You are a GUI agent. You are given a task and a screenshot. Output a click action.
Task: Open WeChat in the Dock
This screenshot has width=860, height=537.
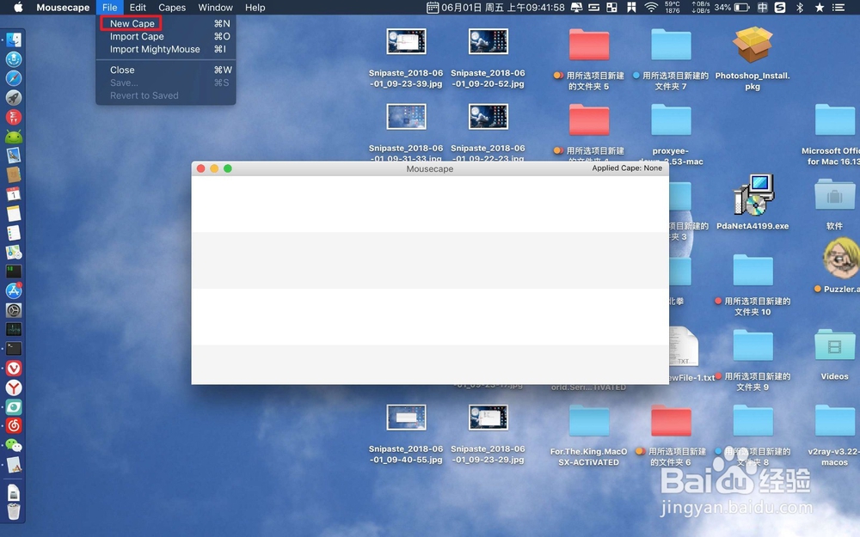point(14,445)
